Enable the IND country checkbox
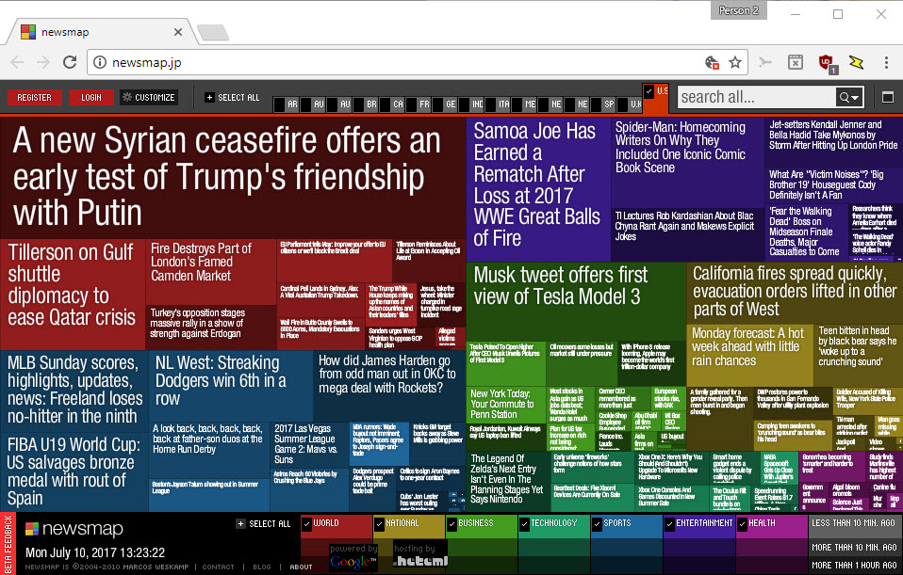The height and width of the screenshot is (575, 903). coord(464,104)
